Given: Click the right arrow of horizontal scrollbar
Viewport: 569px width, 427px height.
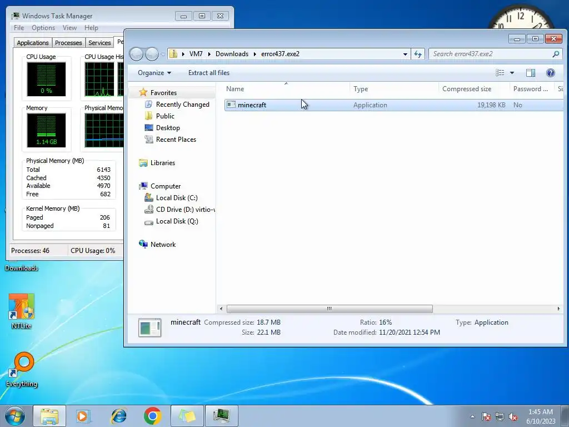Looking at the screenshot, I should tap(558, 309).
